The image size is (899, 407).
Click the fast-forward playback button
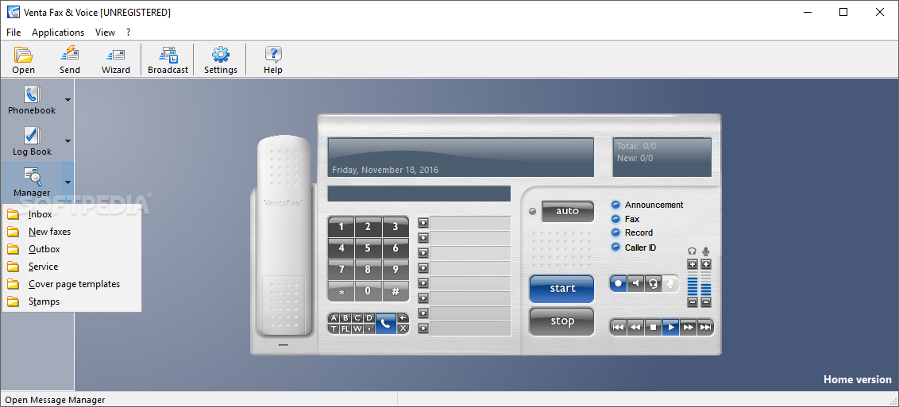coord(688,328)
